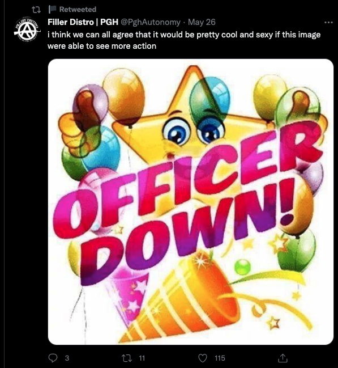Select the Retweeted label at top

coord(78,9)
